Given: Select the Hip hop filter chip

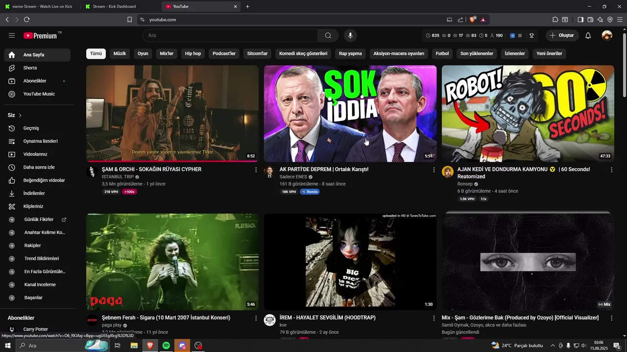Looking at the screenshot, I should click(193, 54).
